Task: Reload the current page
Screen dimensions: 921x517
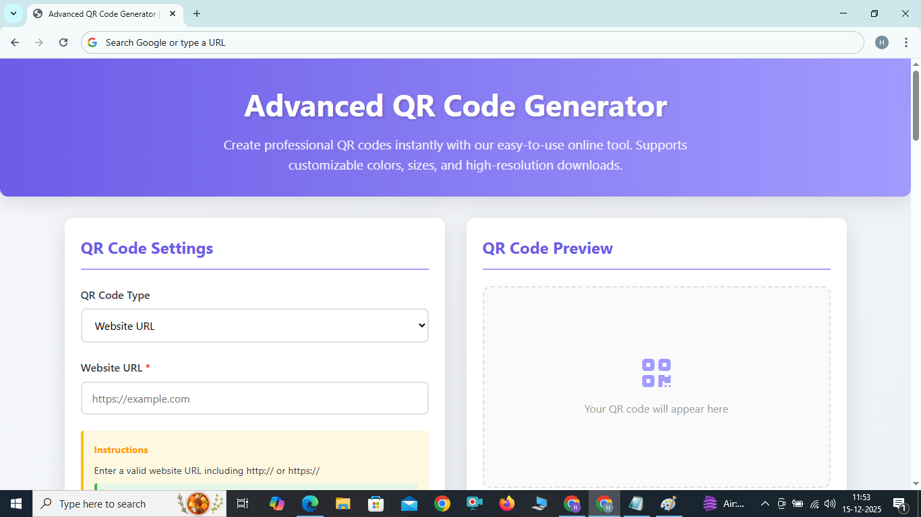Action: click(x=63, y=42)
